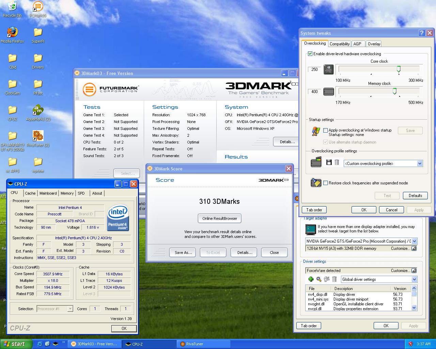The height and width of the screenshot is (349, 436).
Task: Click the green plus add-preset icon in RivaTuner
Action: pyautogui.click(x=311, y=279)
